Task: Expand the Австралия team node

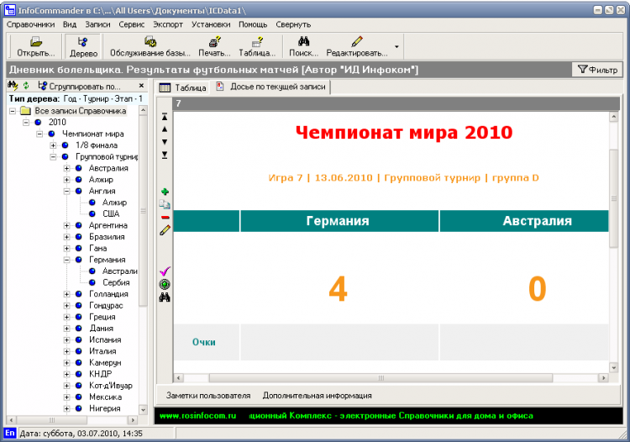Action: pyautogui.click(x=66, y=168)
